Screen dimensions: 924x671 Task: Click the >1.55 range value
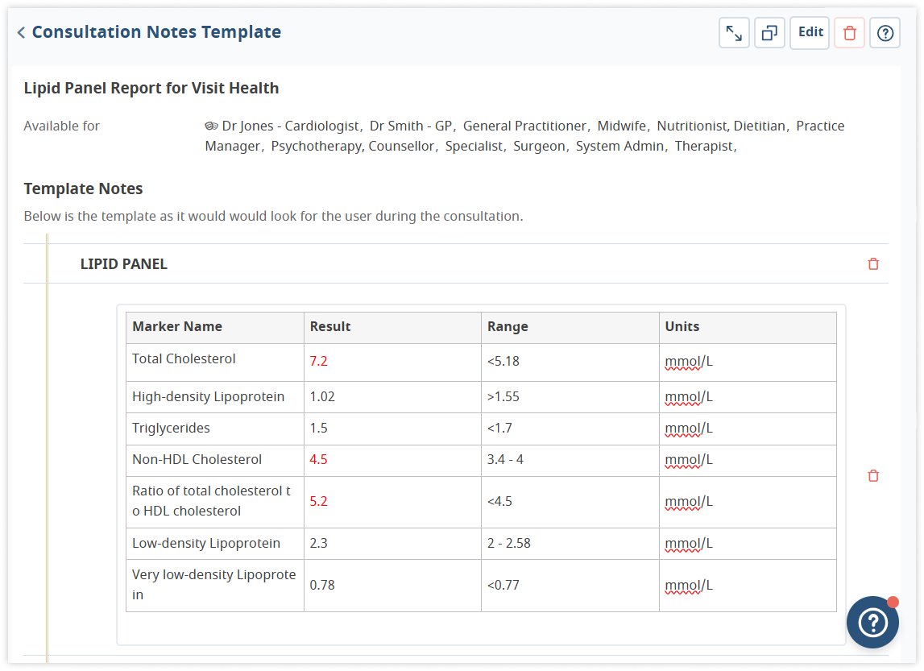[503, 396]
